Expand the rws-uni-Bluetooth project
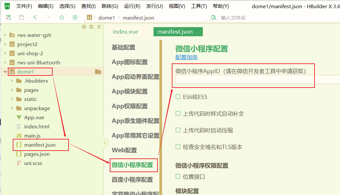Image resolution: width=340 pixels, height=195 pixels. [x=5, y=62]
